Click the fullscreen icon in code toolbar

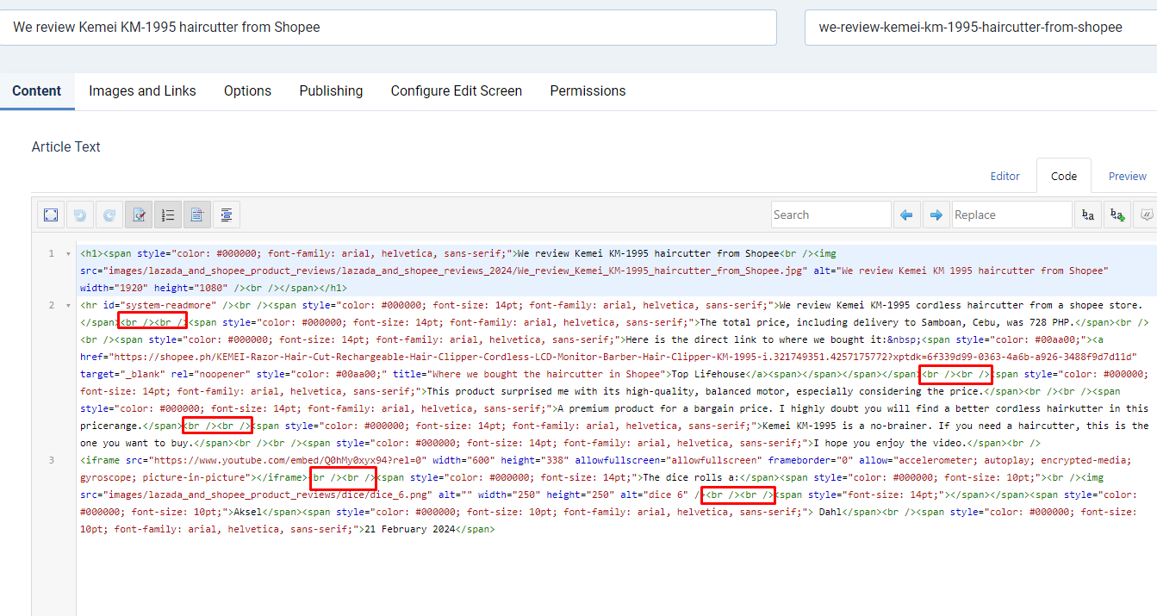pyautogui.click(x=51, y=215)
